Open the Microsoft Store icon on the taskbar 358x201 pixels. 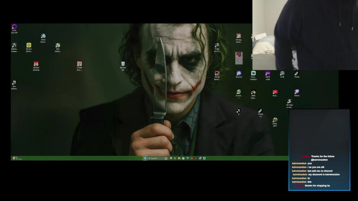183,158
